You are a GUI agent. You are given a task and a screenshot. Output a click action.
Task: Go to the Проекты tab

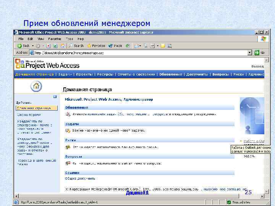84,74
